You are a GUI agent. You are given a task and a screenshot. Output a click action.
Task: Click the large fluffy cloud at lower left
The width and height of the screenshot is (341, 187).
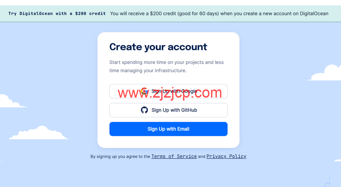(x=39, y=133)
